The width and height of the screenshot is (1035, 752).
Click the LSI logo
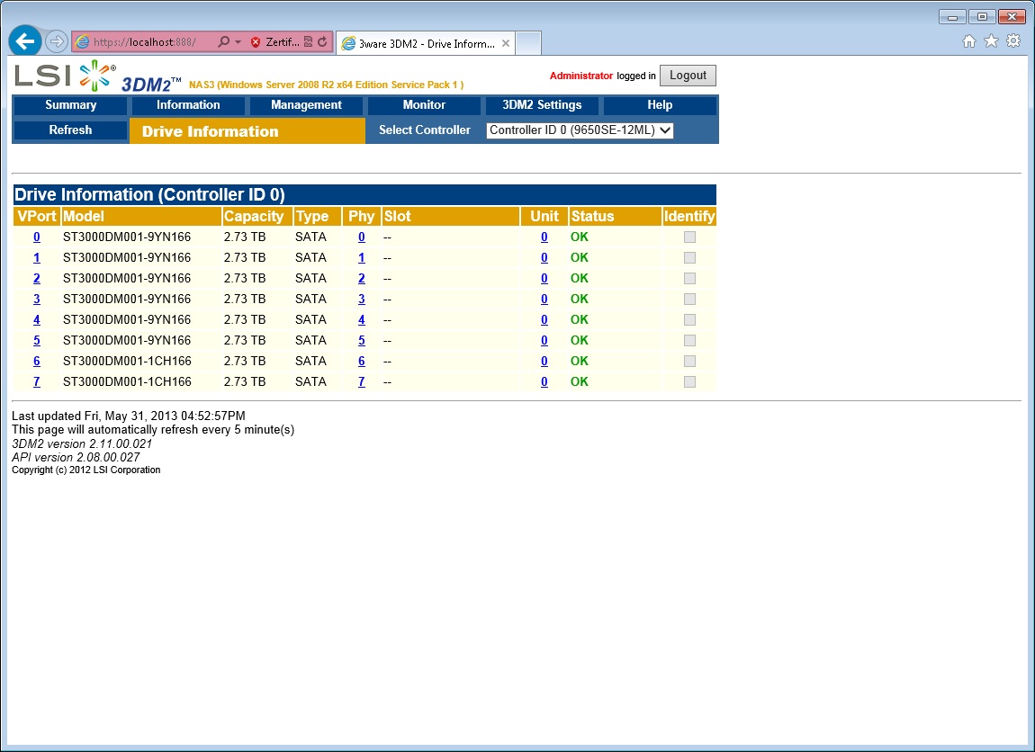tap(66, 76)
